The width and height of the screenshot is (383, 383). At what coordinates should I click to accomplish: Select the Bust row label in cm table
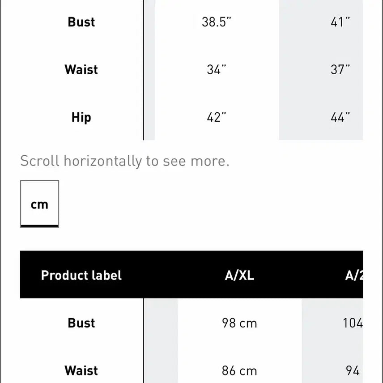pos(81,323)
